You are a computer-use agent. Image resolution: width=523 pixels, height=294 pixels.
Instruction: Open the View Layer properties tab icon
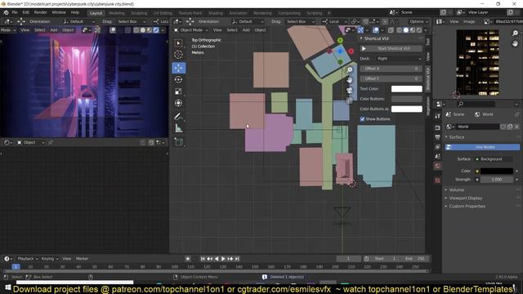pos(438,147)
